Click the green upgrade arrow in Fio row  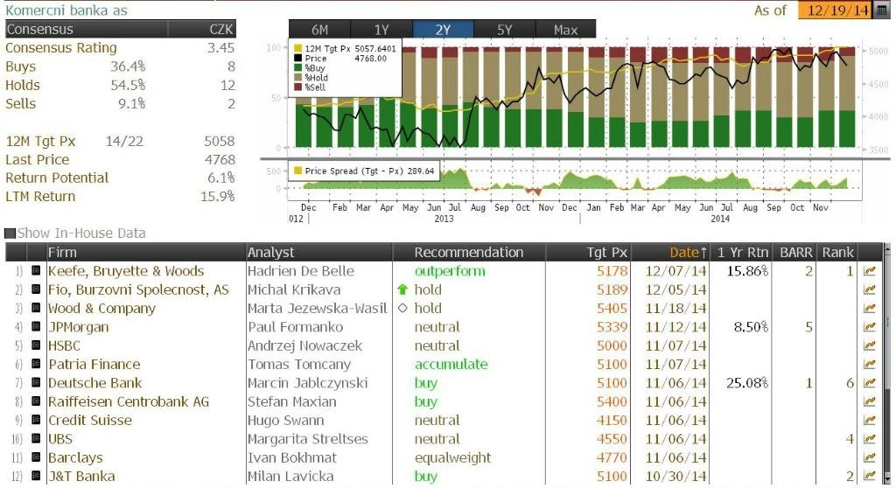coord(402,289)
